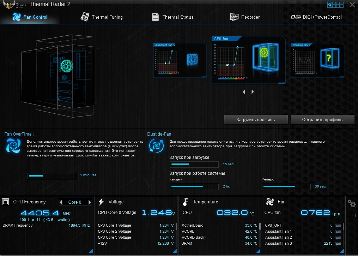Click the Dust de-Fan heading

(x=159, y=134)
